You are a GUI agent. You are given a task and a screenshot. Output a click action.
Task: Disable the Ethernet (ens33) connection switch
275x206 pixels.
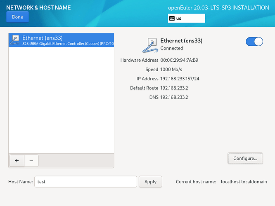(254, 42)
